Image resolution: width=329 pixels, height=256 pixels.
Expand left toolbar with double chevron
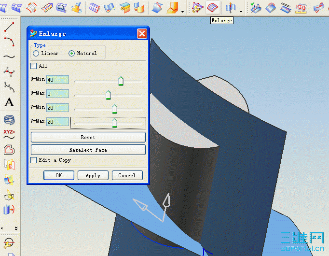pyautogui.click(x=16, y=228)
